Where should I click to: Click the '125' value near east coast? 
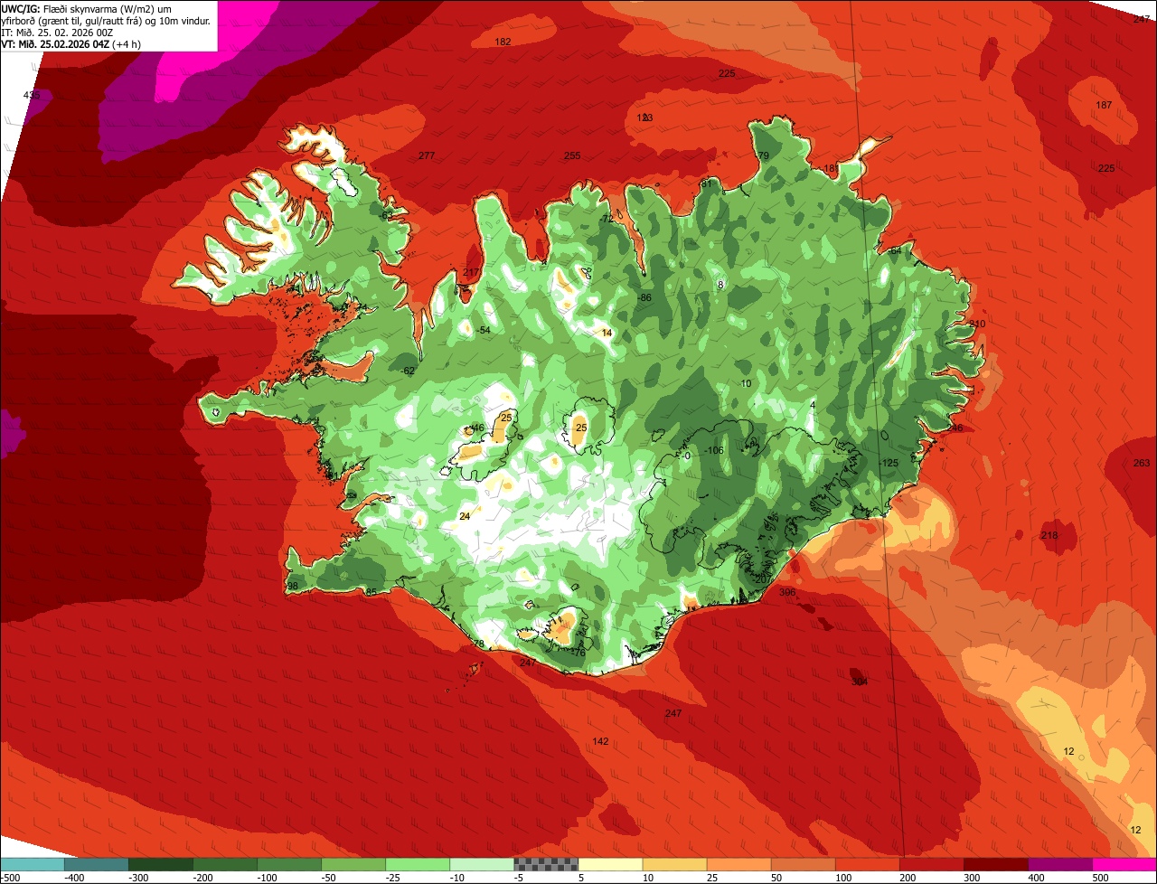tap(890, 463)
